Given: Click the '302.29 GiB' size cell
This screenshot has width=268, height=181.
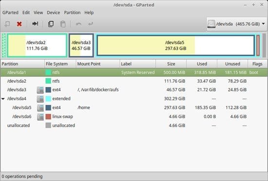Looking at the screenshot, I should (x=174, y=99).
